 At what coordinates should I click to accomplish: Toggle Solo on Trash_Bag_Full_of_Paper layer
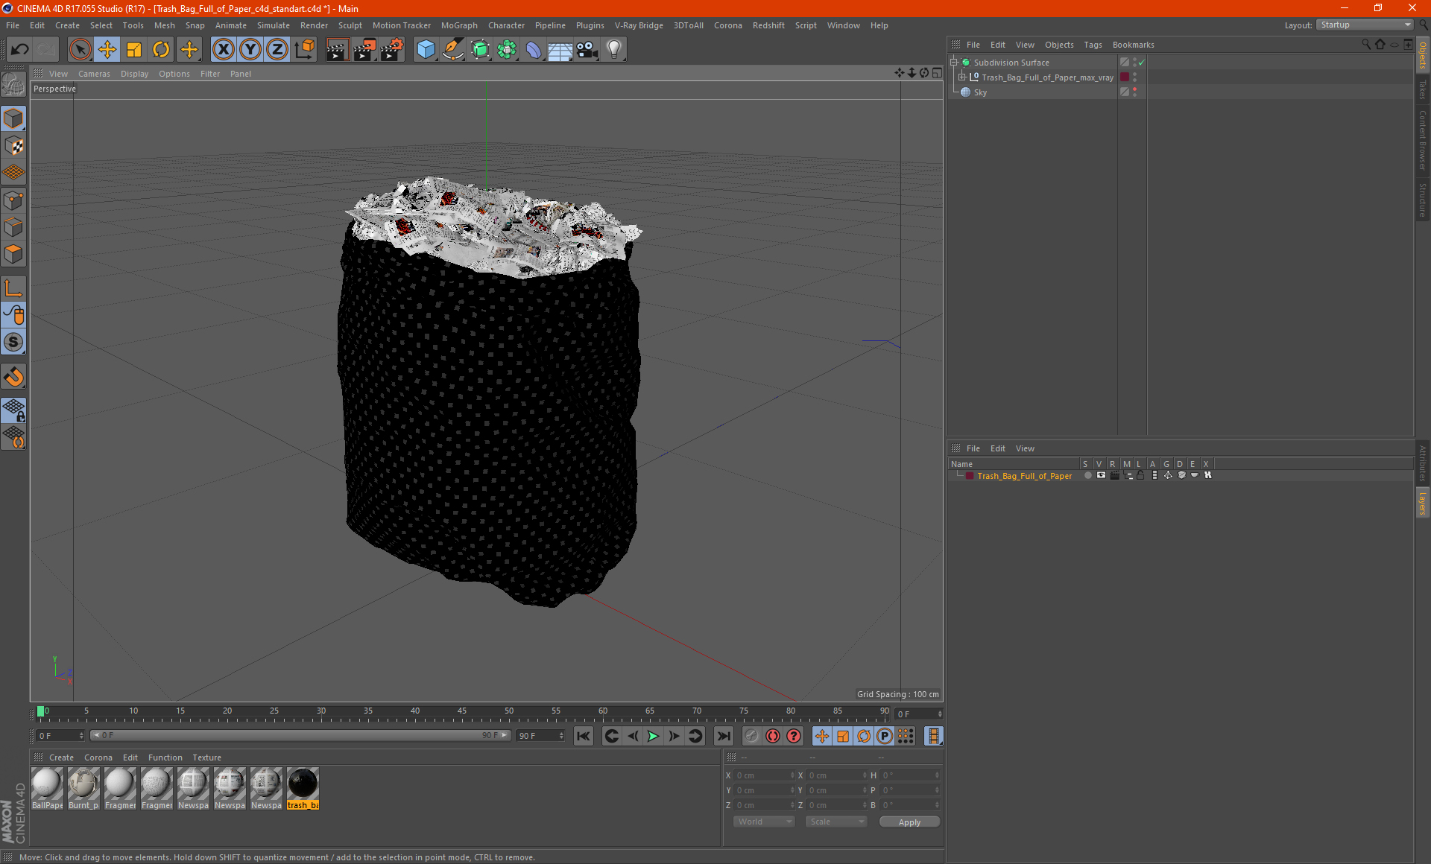[1088, 475]
